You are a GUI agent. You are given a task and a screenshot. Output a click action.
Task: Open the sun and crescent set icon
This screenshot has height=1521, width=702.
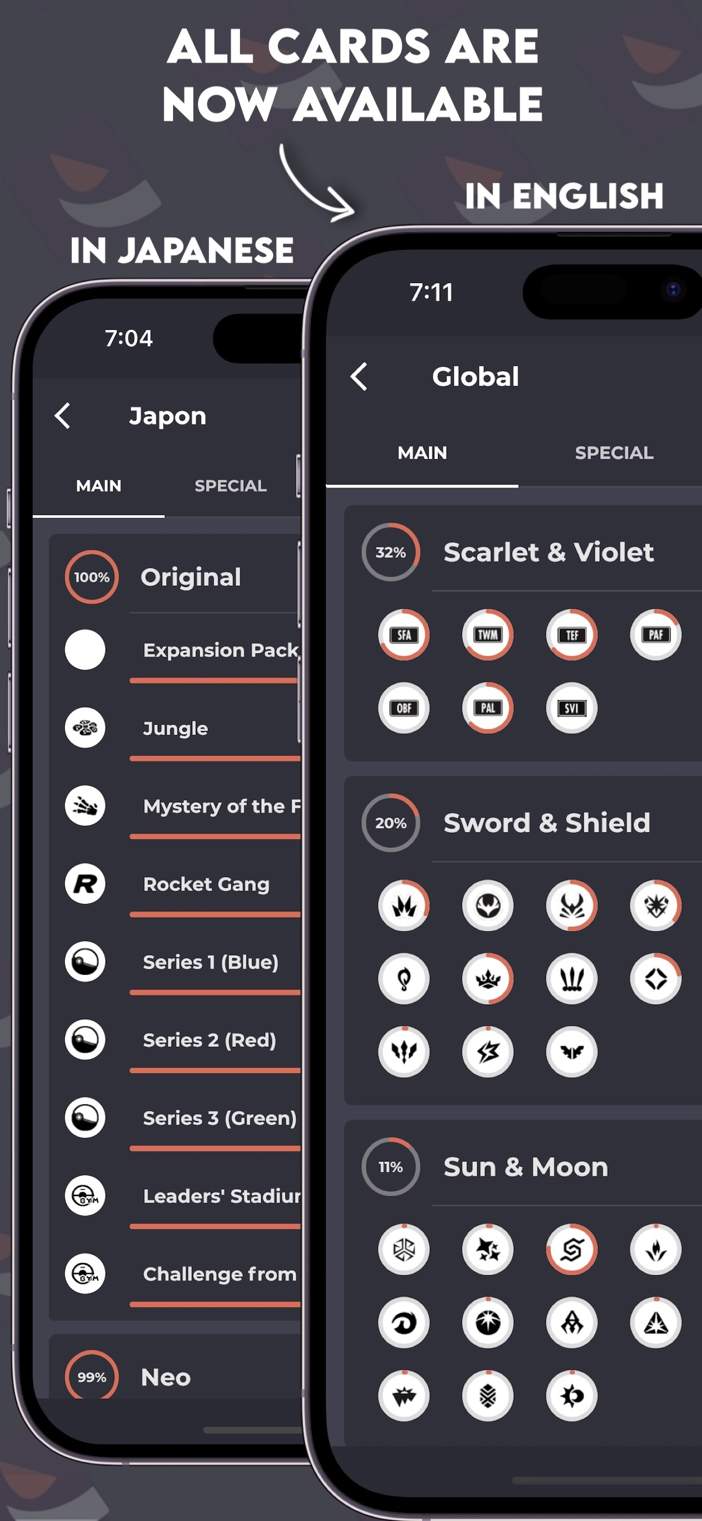point(572,1395)
